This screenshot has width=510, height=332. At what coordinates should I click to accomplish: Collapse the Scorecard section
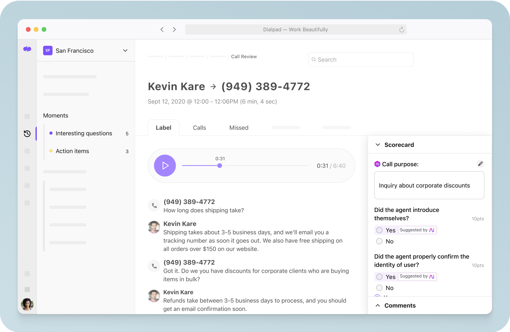tap(378, 145)
